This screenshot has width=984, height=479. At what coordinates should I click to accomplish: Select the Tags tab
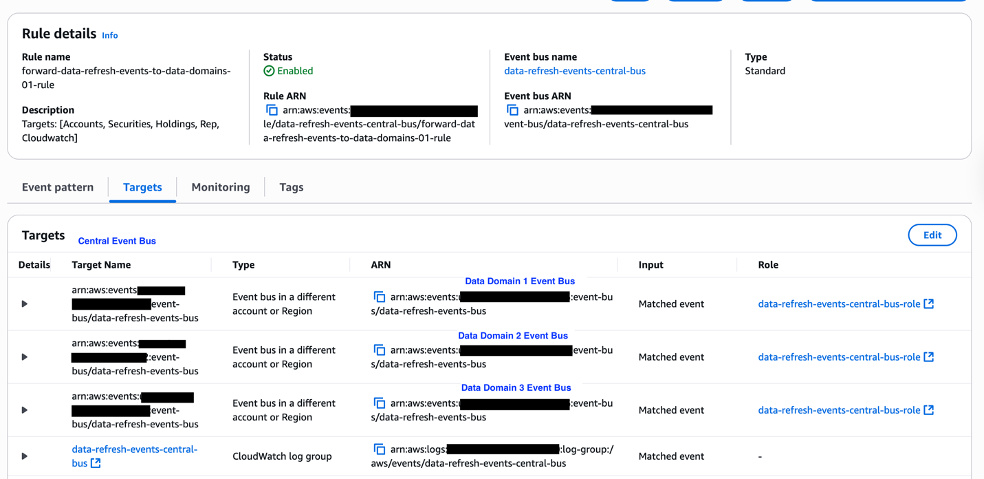pos(292,187)
